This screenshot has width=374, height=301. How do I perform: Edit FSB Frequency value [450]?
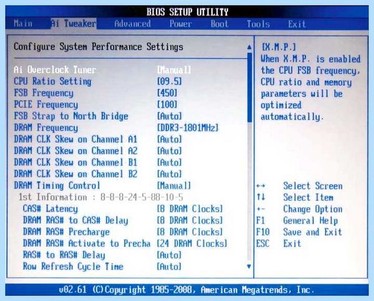pyautogui.click(x=167, y=93)
